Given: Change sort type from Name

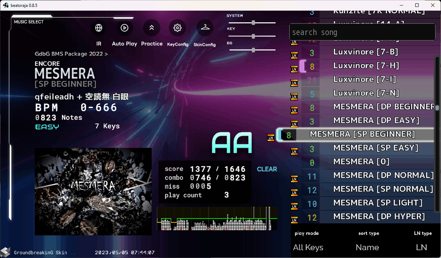Looking at the screenshot, I should [x=367, y=247].
